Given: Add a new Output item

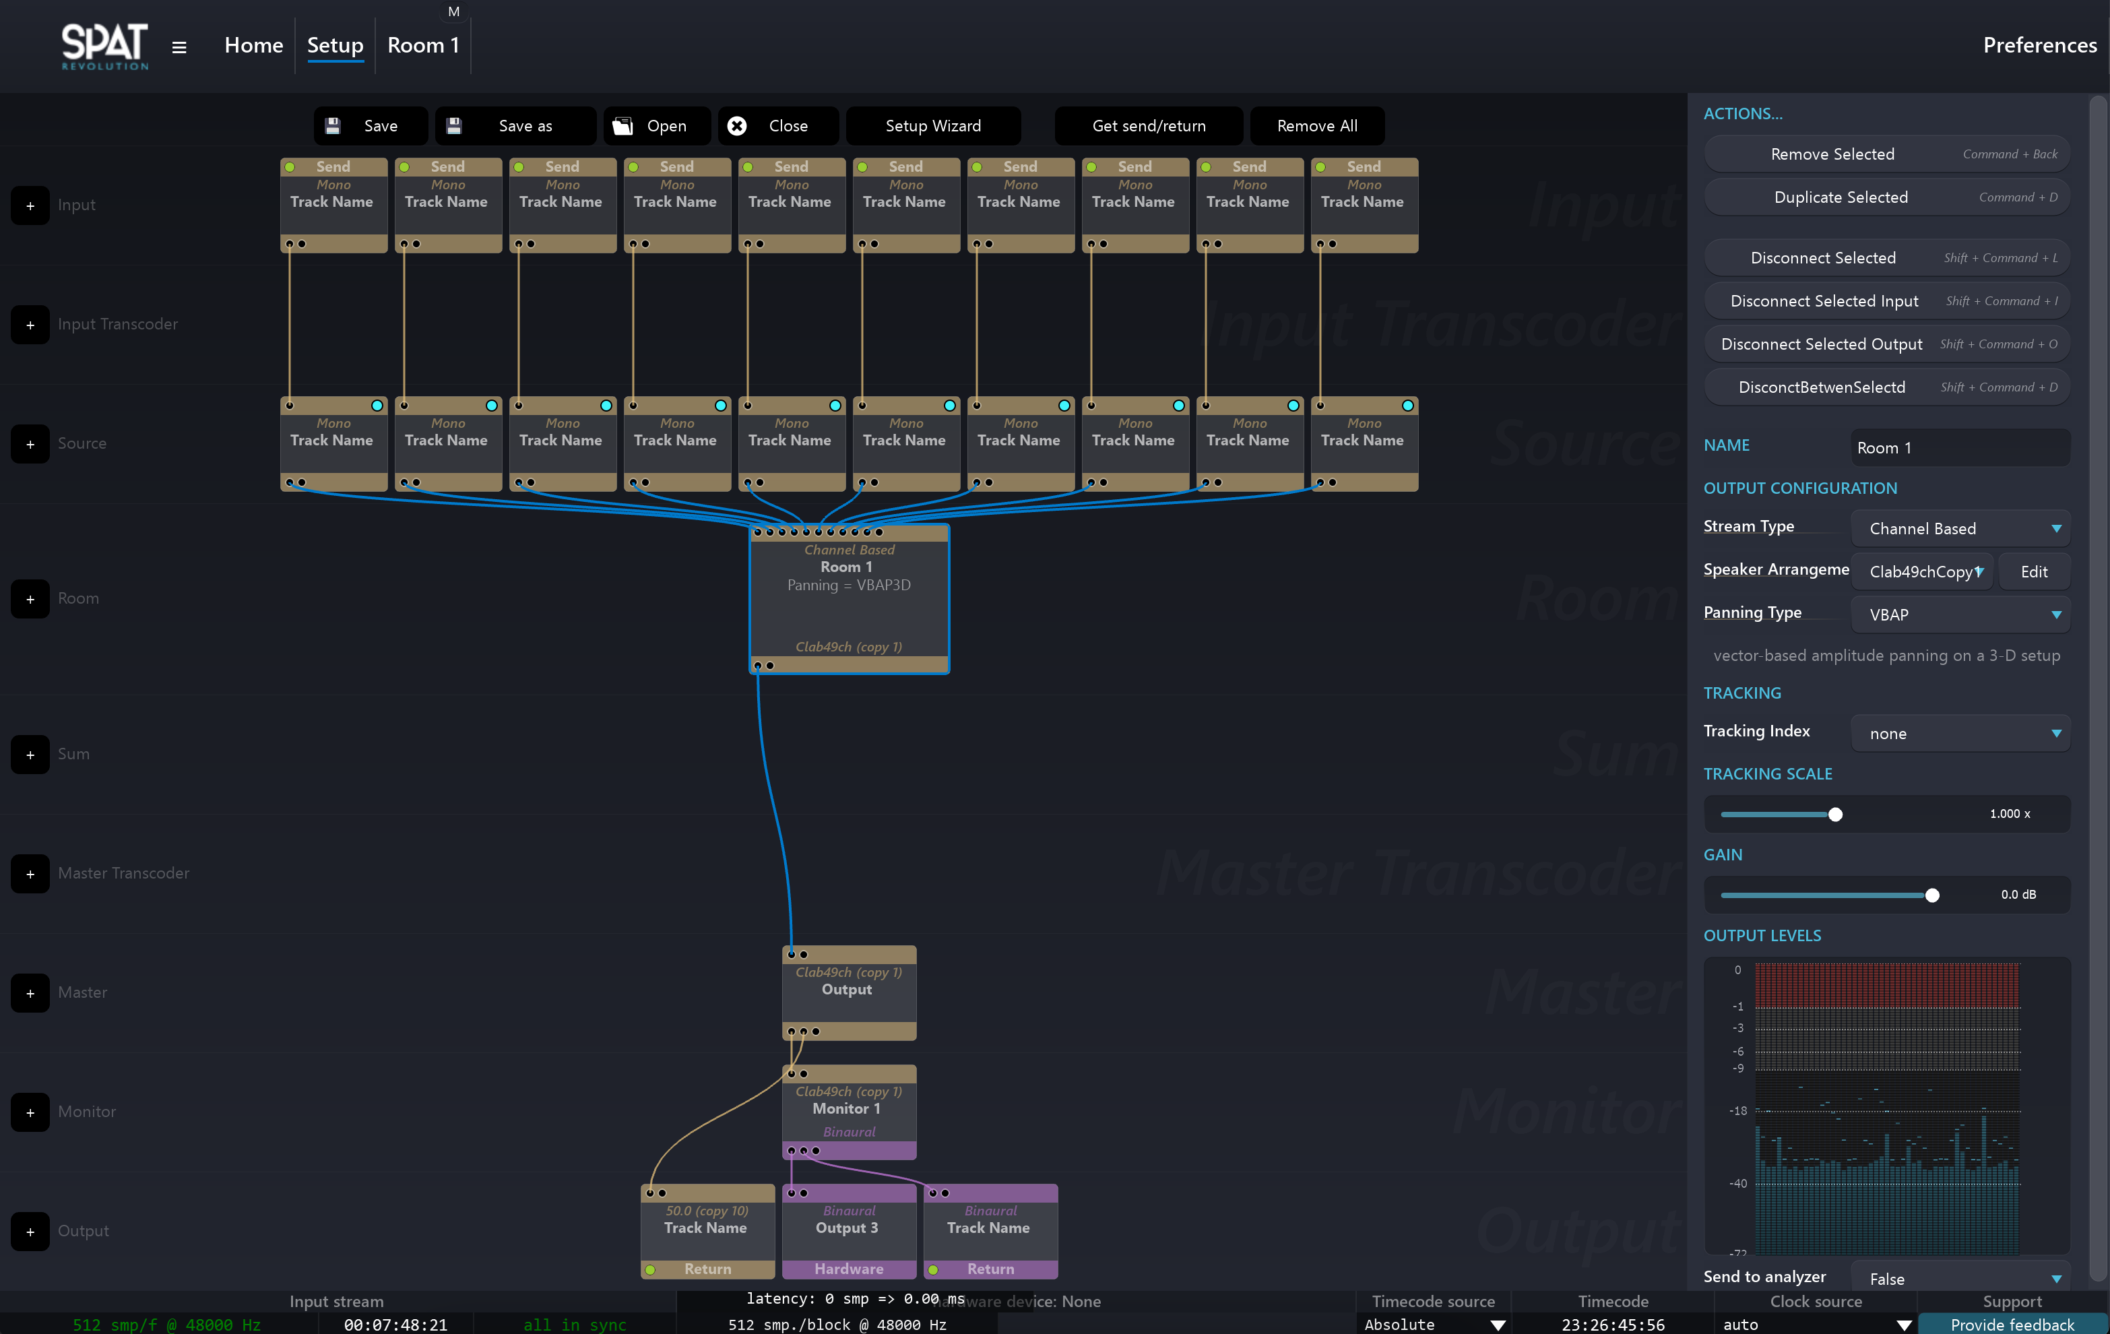Looking at the screenshot, I should coord(30,1230).
